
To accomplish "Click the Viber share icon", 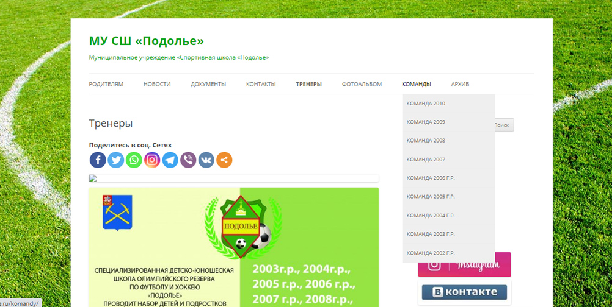I will [188, 160].
